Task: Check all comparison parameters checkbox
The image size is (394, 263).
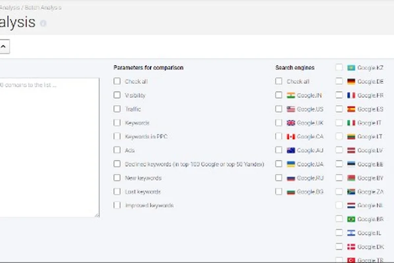Action: point(117,81)
